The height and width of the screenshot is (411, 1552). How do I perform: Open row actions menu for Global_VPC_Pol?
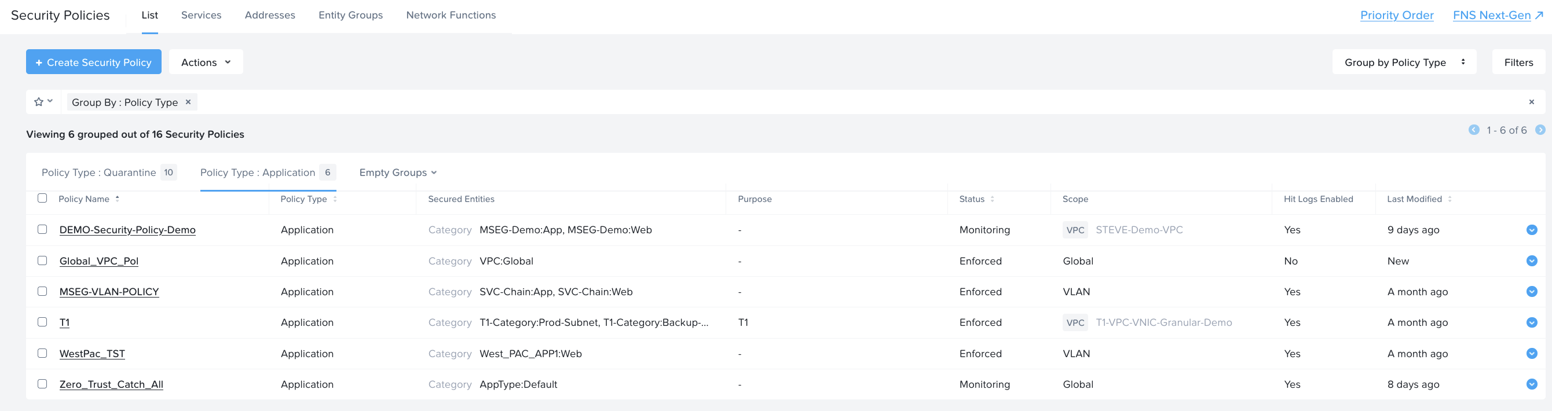click(x=1532, y=261)
